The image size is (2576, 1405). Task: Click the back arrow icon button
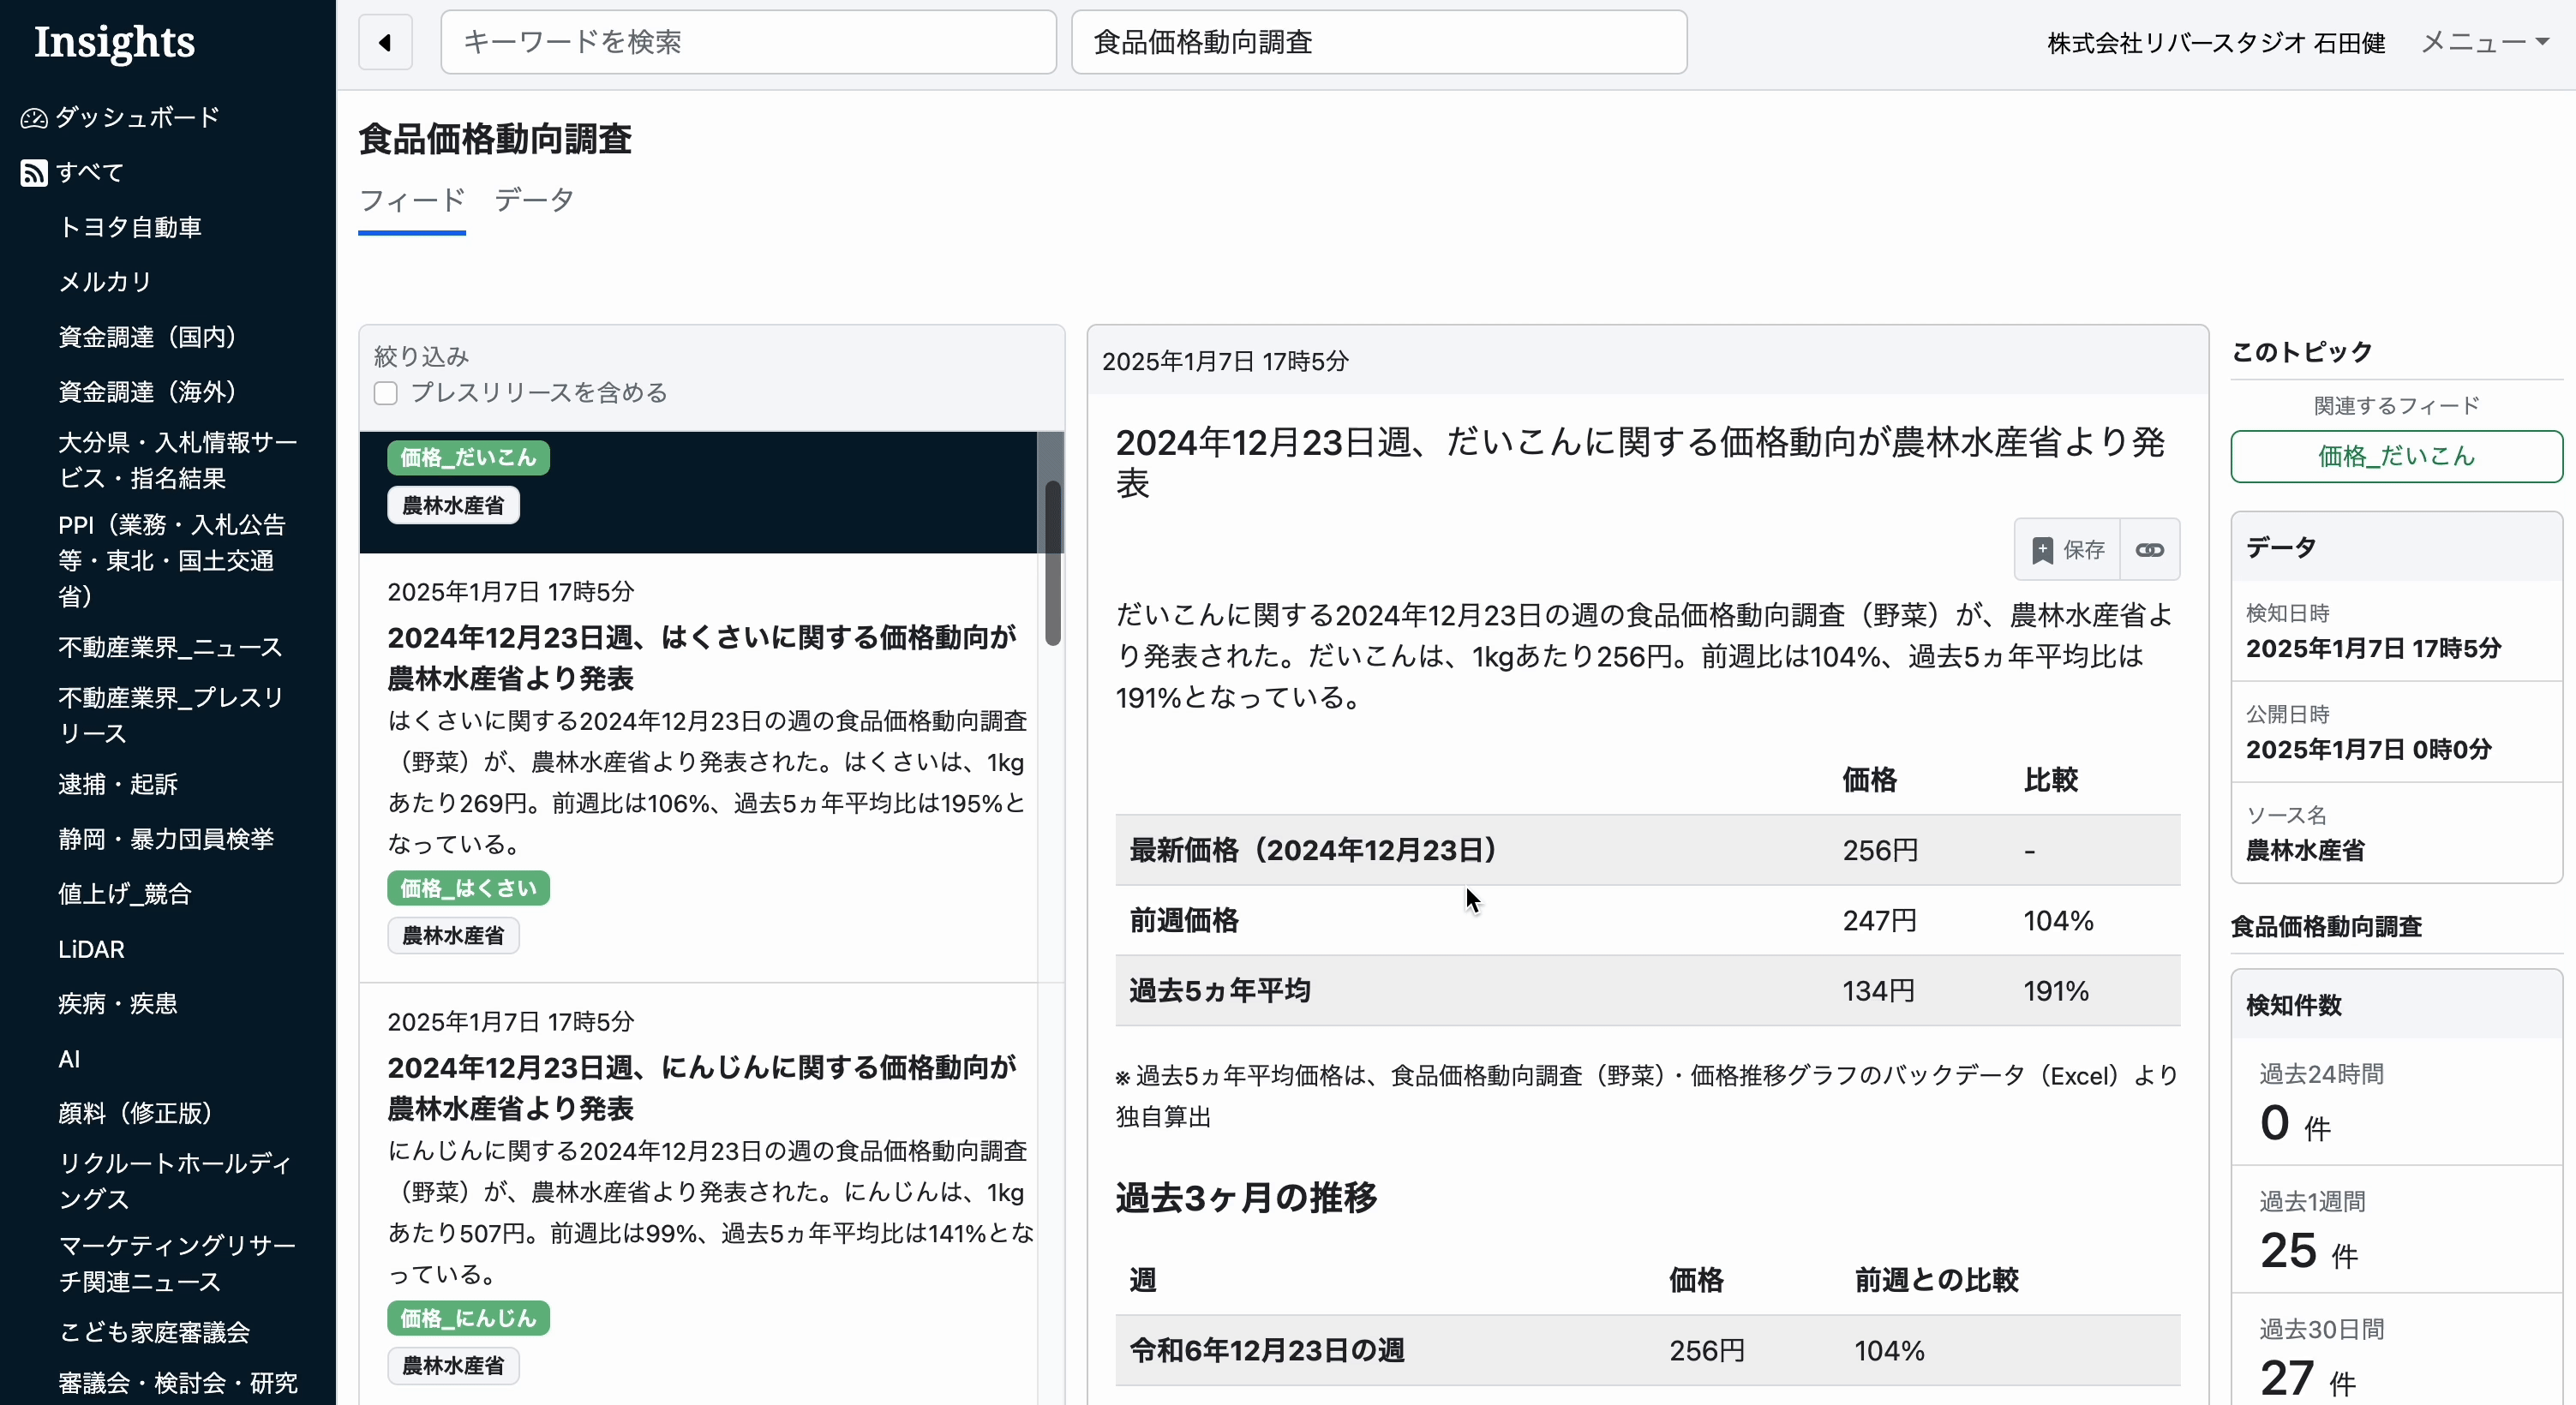[385, 42]
